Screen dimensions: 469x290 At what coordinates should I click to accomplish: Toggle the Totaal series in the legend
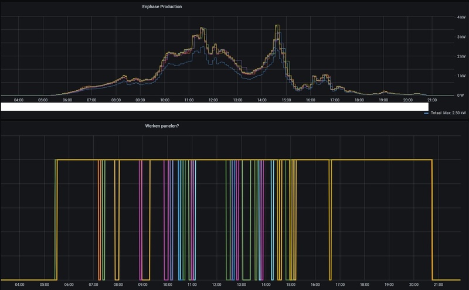(x=436, y=113)
